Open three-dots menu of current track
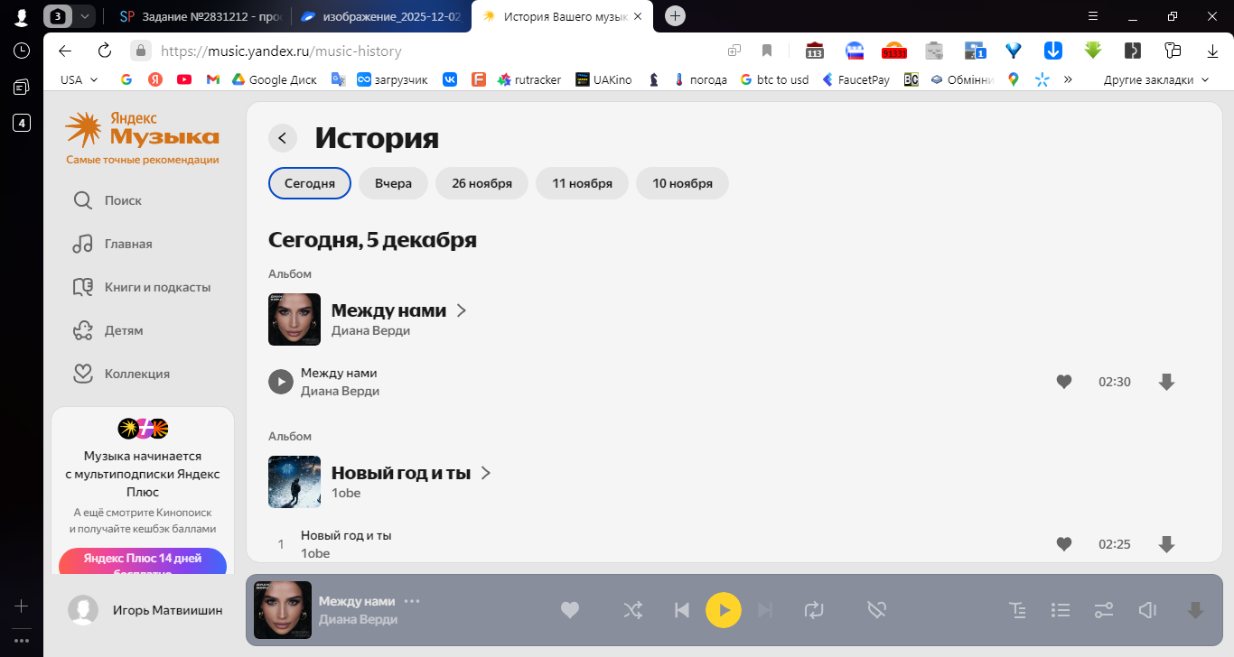Image resolution: width=1234 pixels, height=657 pixels. tap(412, 601)
